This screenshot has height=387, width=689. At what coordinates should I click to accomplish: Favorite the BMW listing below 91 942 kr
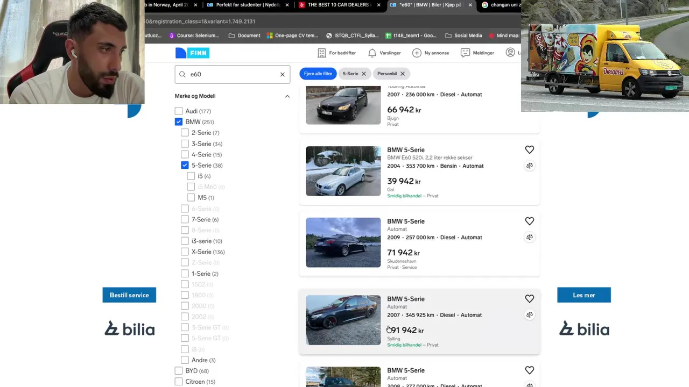point(530,370)
